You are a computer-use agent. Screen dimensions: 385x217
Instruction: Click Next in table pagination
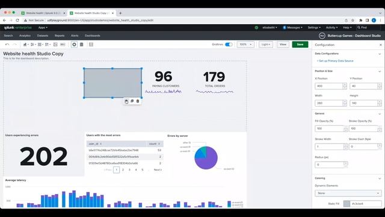tap(158, 170)
